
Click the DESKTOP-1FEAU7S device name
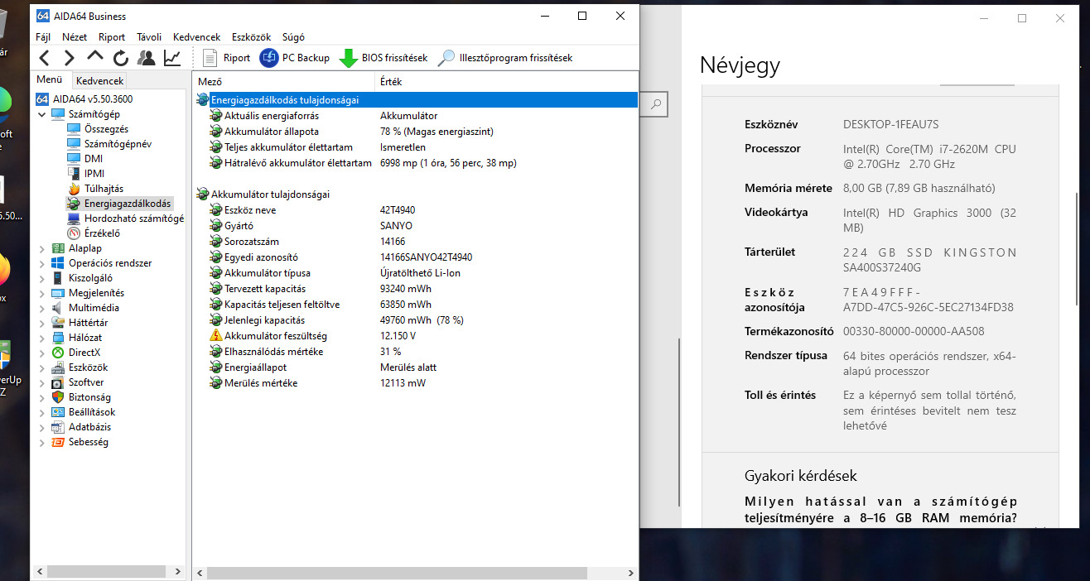[891, 125]
